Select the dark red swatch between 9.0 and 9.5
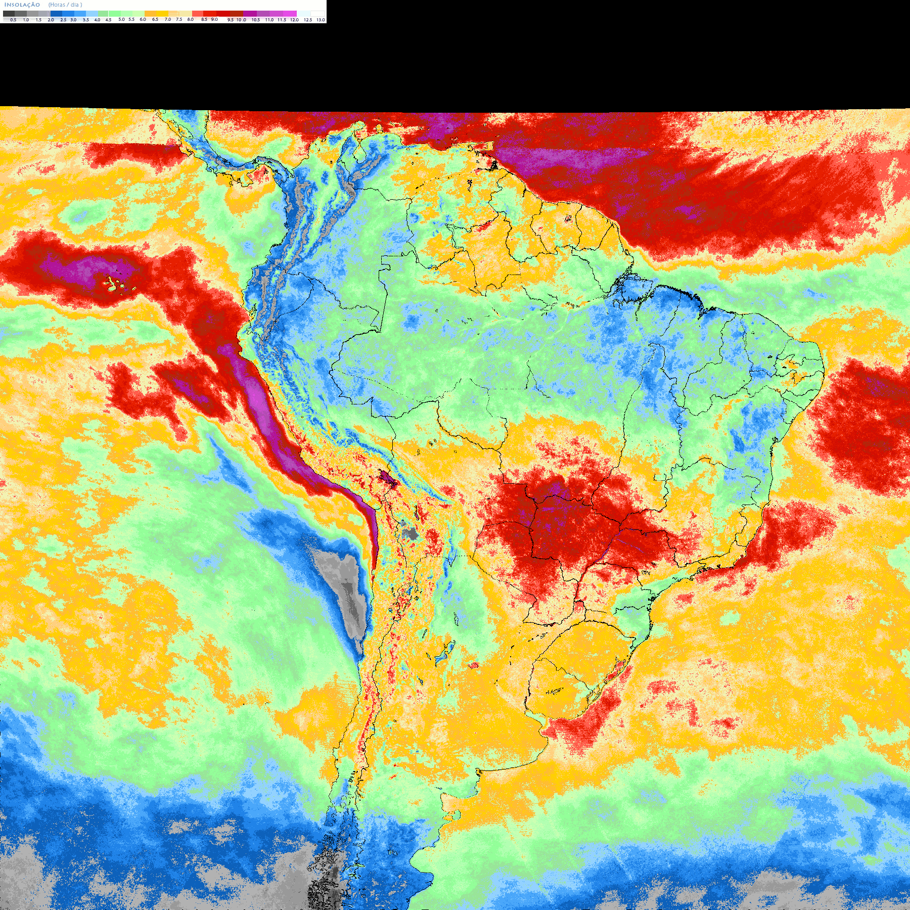Viewport: 910px width, 910px height. tap(223, 14)
